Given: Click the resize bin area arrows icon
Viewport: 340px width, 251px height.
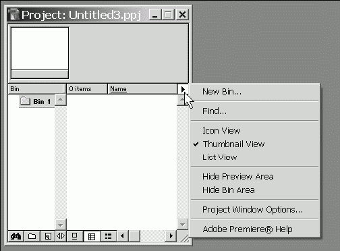Looking at the screenshot, I should click(61, 236).
